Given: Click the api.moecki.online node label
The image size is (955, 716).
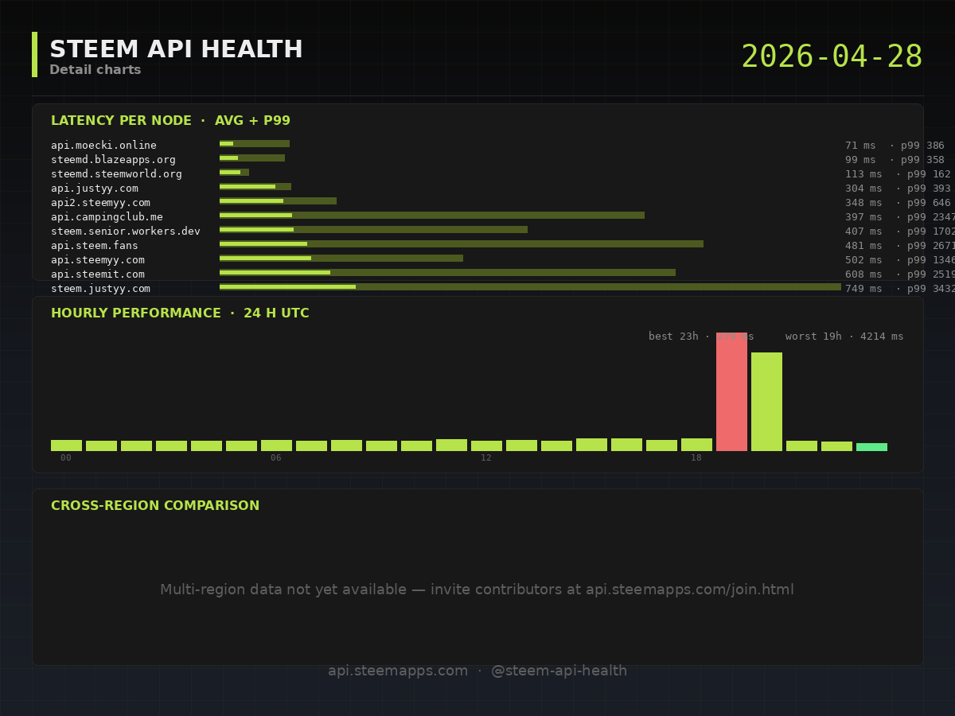Looking at the screenshot, I should 103,146.
